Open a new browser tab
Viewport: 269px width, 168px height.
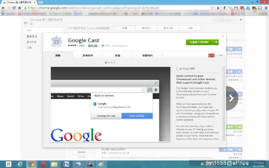[40, 3]
